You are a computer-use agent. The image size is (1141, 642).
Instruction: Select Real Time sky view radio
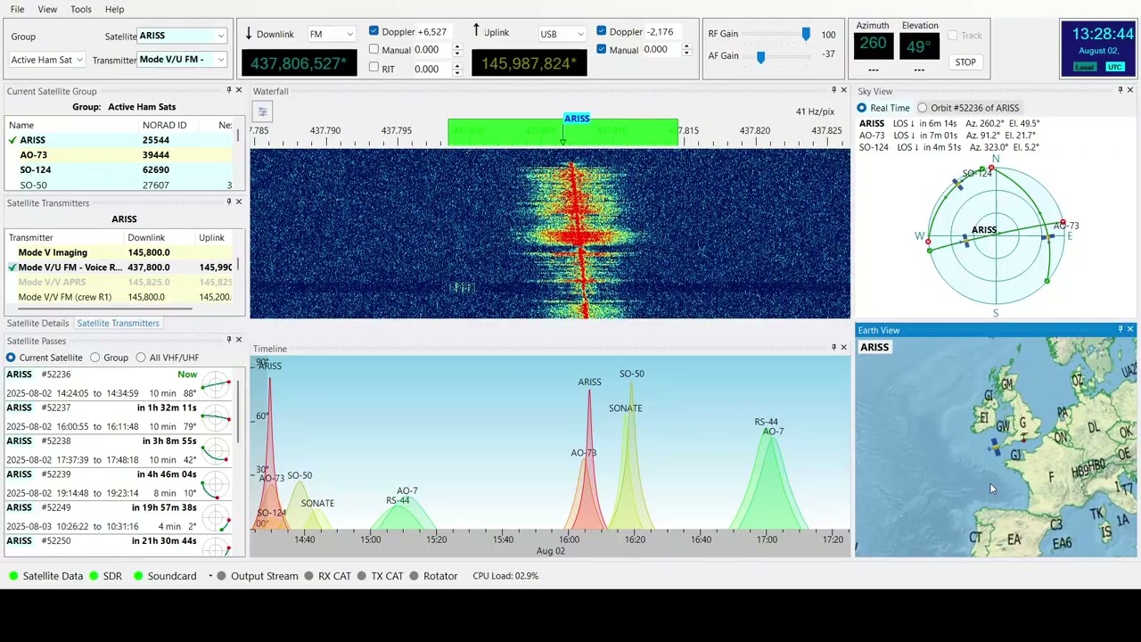point(862,108)
